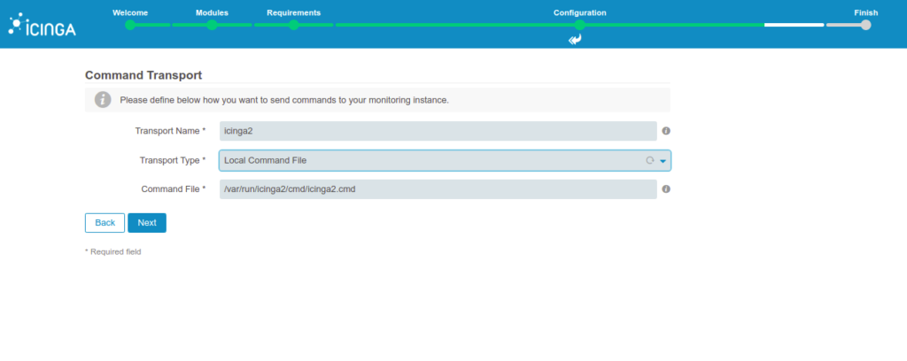Click the Transport Type * label
Viewport: 907px width, 361px height.
[x=173, y=160]
